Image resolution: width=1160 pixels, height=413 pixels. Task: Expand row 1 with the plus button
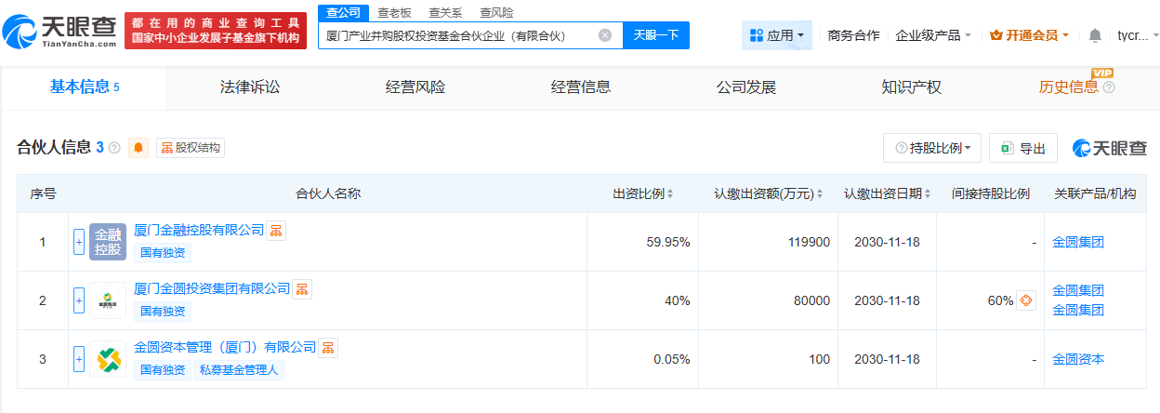79,242
